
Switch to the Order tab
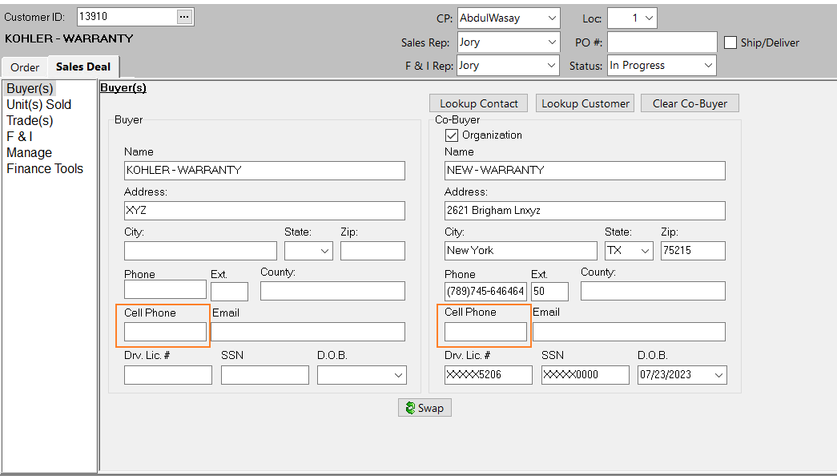tap(23, 67)
